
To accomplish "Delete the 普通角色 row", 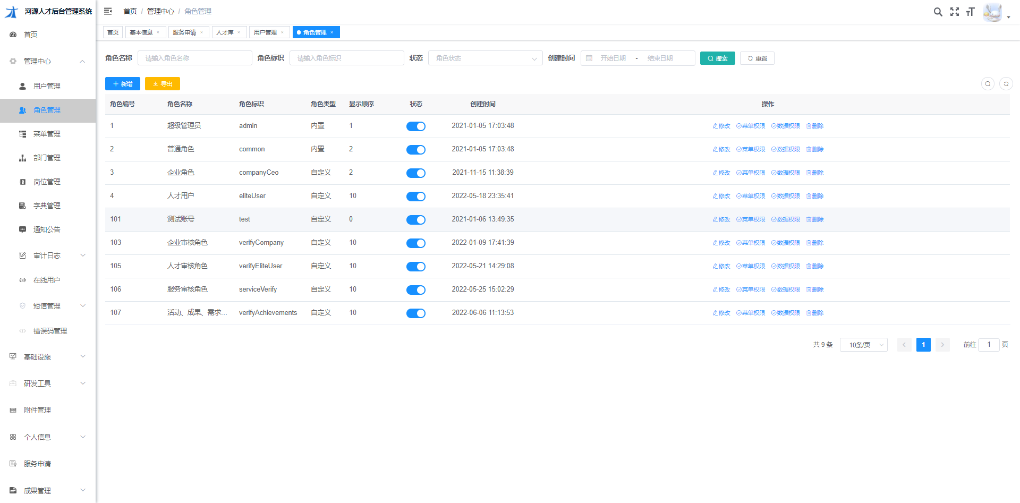I will (815, 149).
